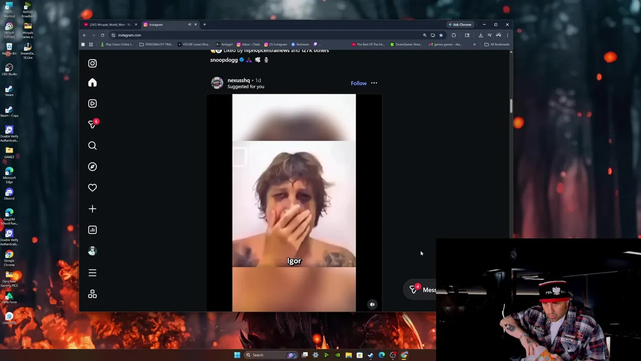The width and height of the screenshot is (641, 361).
Task: Open VITURE Luma Ultra bookmark
Action: pos(194,45)
